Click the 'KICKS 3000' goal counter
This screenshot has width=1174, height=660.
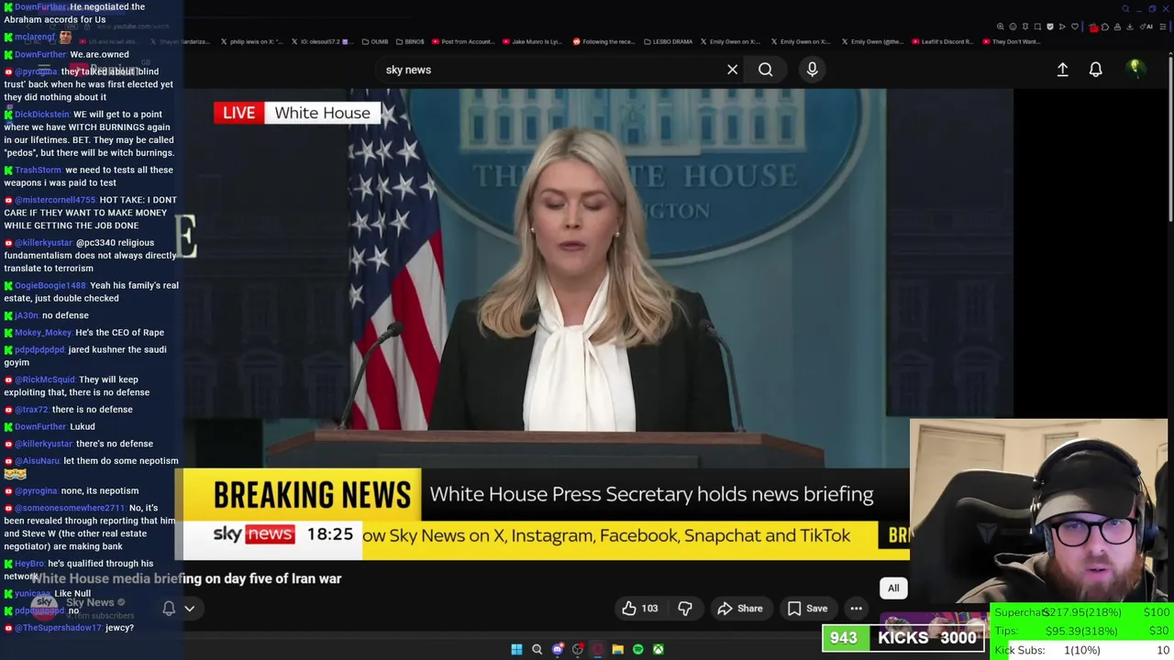click(903, 638)
